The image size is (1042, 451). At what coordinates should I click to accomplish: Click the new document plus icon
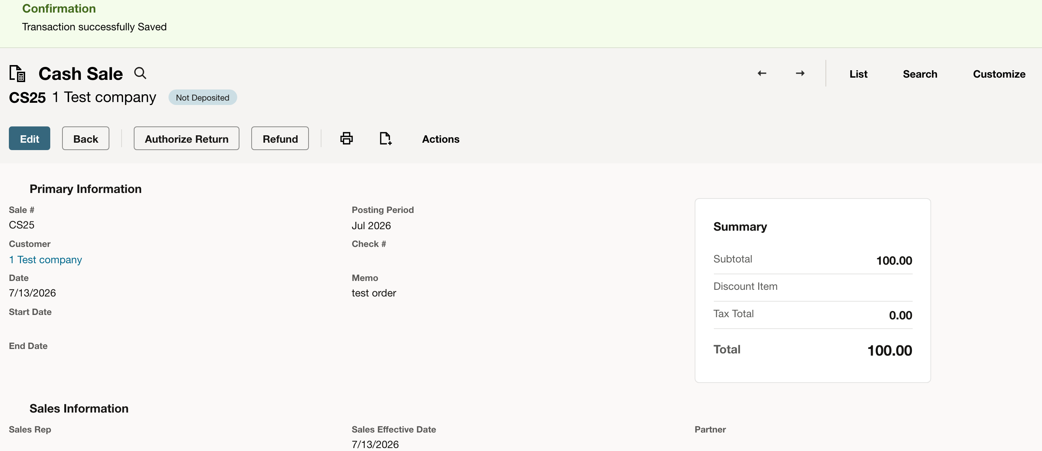385,139
